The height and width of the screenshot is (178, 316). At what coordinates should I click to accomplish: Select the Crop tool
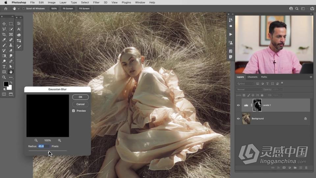pyautogui.click(x=4, y=35)
